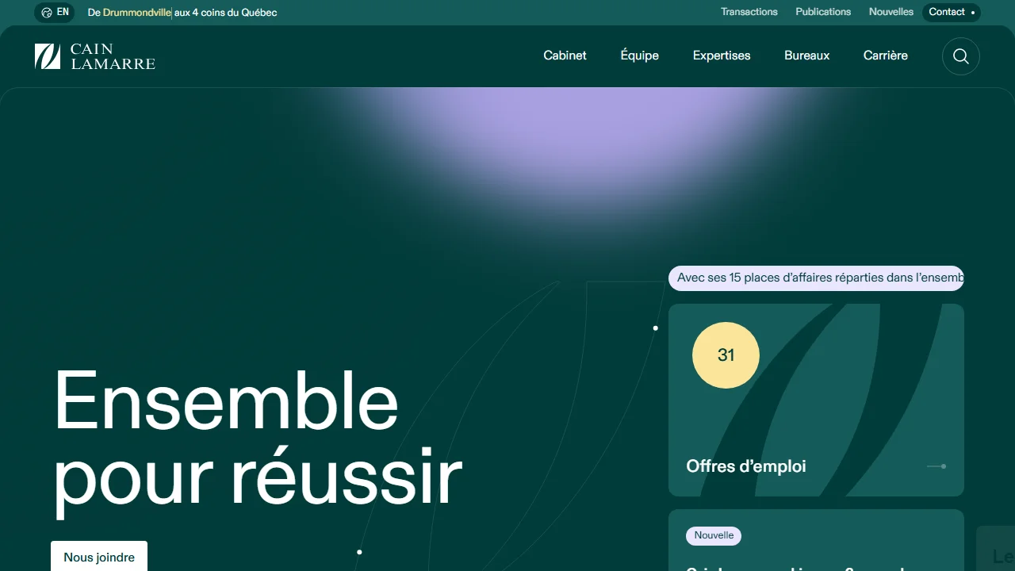The width and height of the screenshot is (1015, 571).
Task: Click the yellow 31 job count badge
Action: pyautogui.click(x=726, y=355)
